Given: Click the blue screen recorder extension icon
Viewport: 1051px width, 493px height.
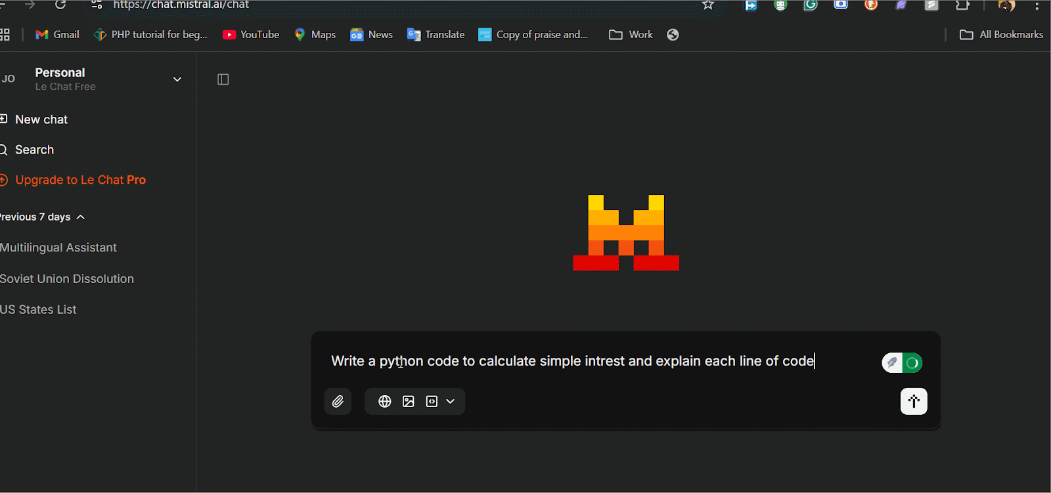Looking at the screenshot, I should click(x=841, y=5).
